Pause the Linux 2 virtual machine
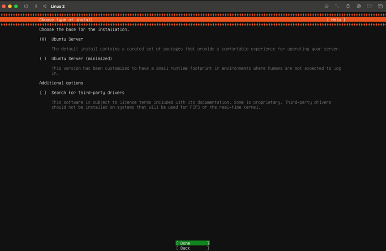The height and width of the screenshot is (251, 386). click(36, 6)
